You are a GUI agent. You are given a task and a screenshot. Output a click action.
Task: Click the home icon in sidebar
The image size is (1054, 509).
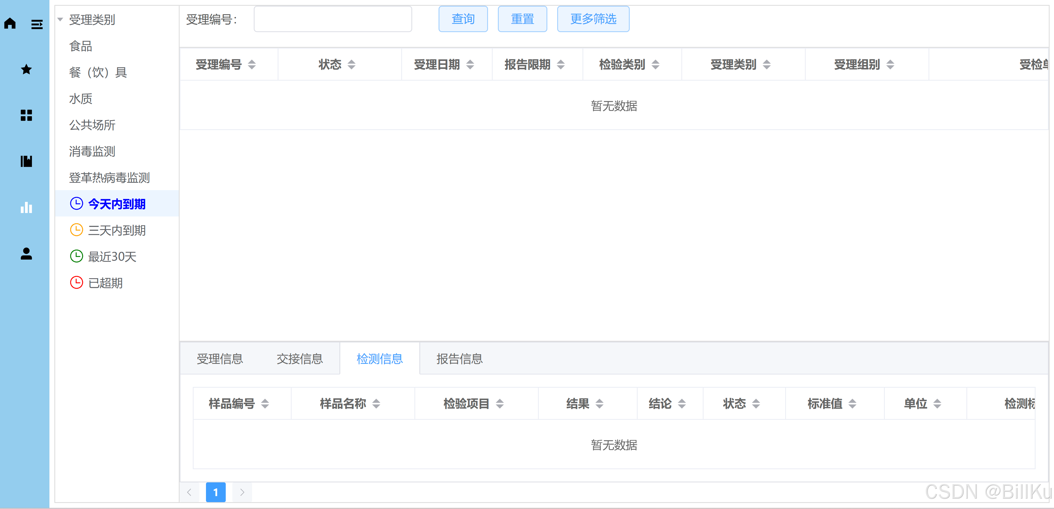(x=10, y=24)
